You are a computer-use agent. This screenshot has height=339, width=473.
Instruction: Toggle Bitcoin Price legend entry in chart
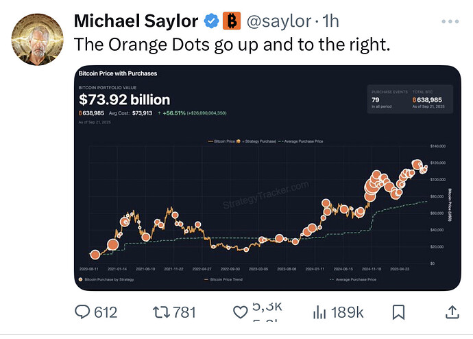pyautogui.click(x=221, y=141)
